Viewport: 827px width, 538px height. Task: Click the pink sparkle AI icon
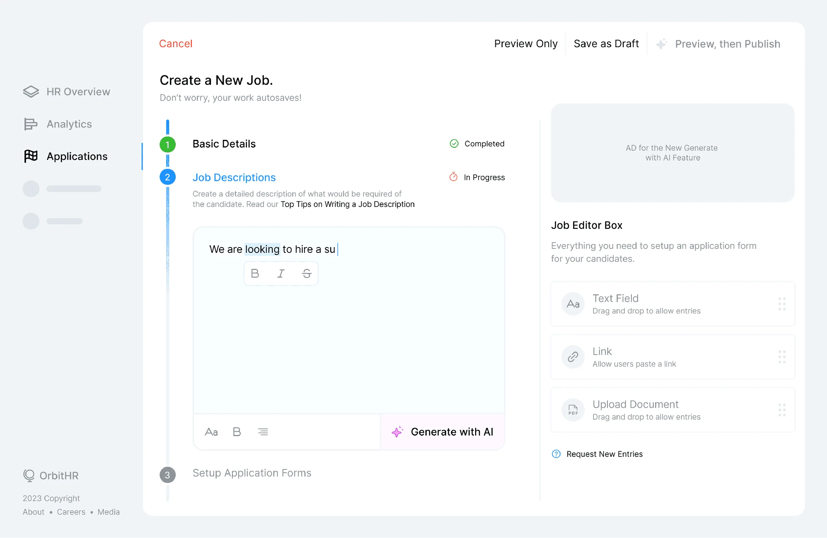397,432
